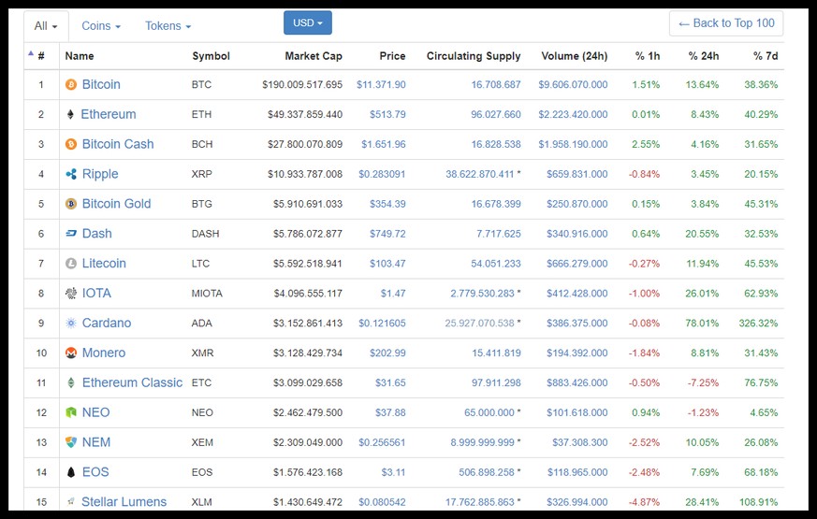The width and height of the screenshot is (817, 519).
Task: Open the IOTA name link
Action: coord(96,293)
